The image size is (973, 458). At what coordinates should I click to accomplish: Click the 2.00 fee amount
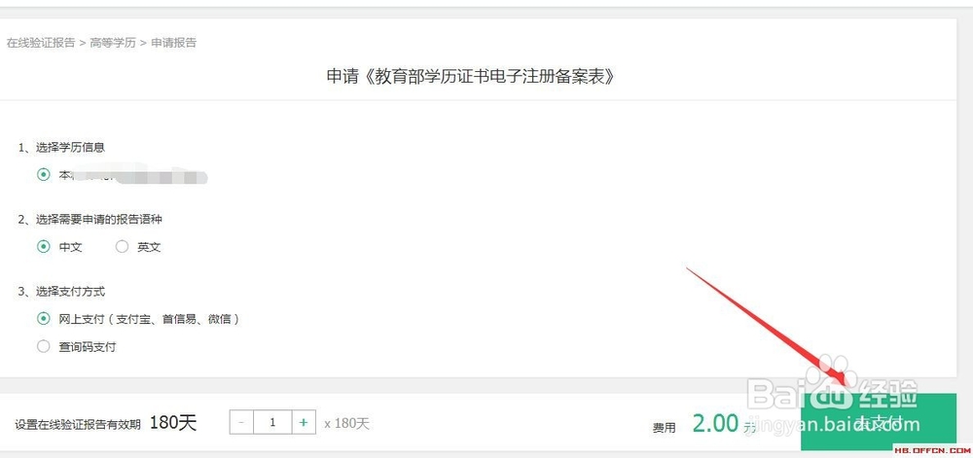[x=715, y=424]
